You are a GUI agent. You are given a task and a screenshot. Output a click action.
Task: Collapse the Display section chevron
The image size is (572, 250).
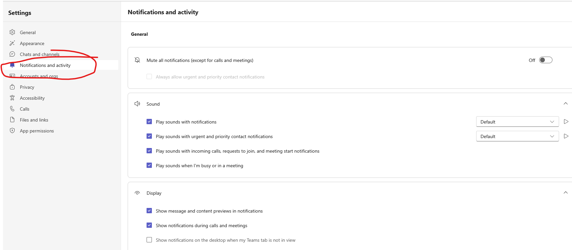coord(566,192)
